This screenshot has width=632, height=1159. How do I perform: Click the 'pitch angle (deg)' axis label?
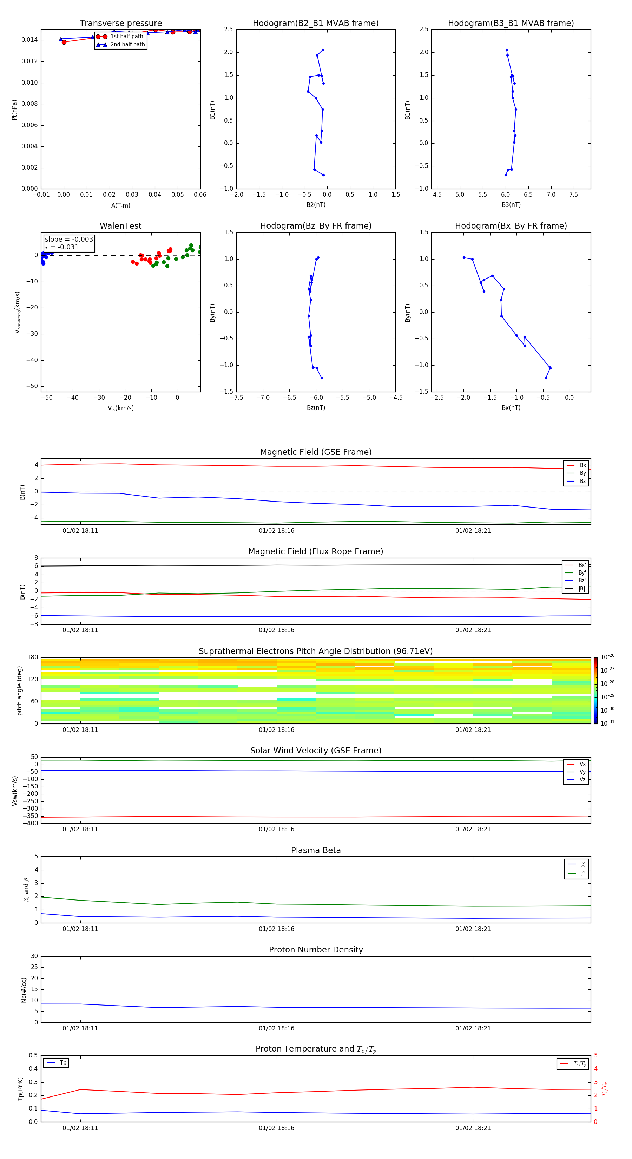19,690
